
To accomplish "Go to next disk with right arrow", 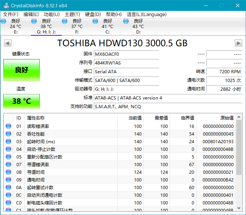I will [238, 43].
